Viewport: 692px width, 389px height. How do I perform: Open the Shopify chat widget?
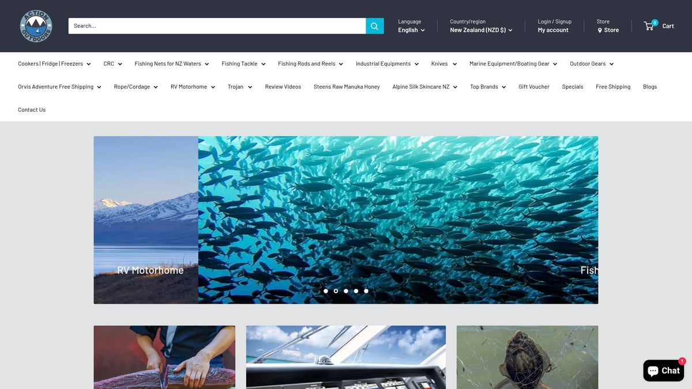point(663,371)
